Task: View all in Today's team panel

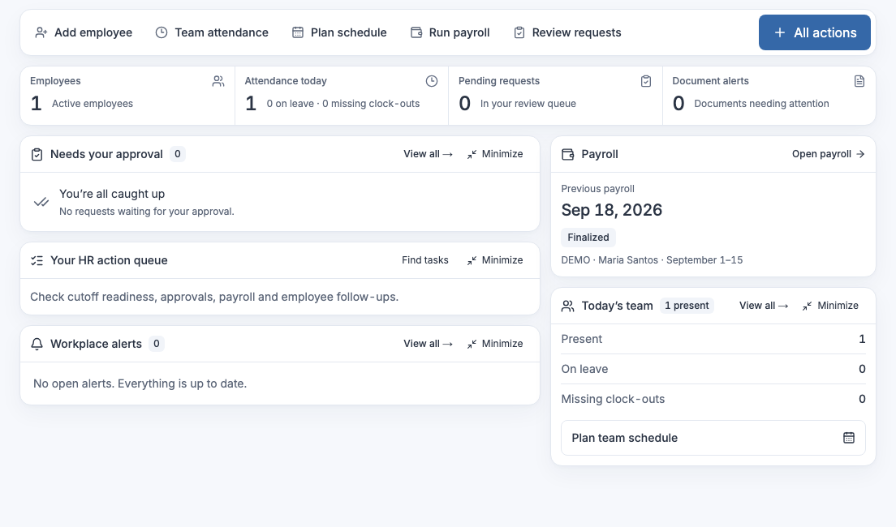Action: coord(764,306)
